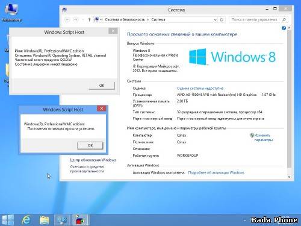Launch Internet Explorer from the taskbar
This screenshot has width=301, height=226.
click(x=26, y=220)
